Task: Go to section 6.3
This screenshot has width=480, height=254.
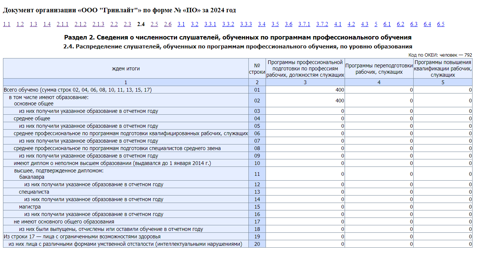Action: click(x=414, y=24)
